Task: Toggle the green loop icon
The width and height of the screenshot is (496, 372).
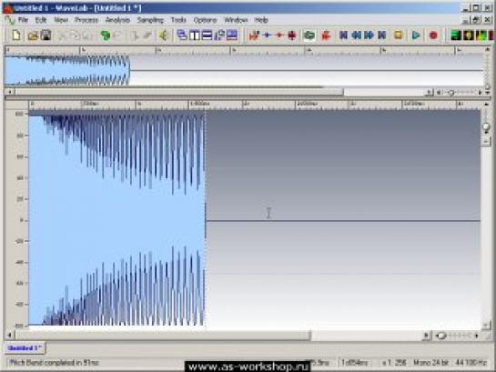Action: pos(309,35)
